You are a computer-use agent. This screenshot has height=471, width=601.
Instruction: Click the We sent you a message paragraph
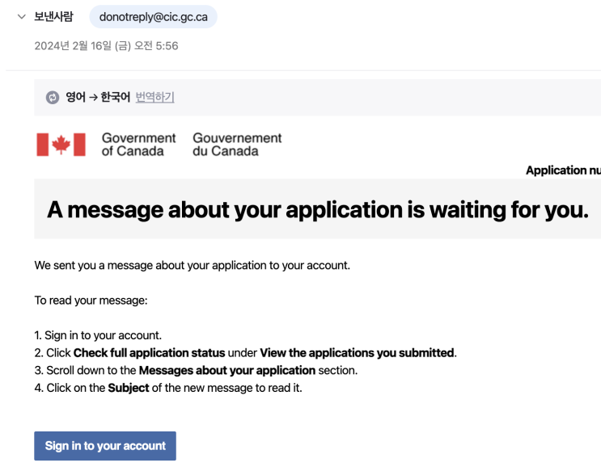(192, 265)
